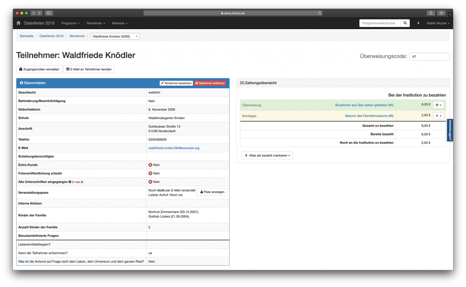466x287 pixels.
Task: Open the Weiteres menu in the navbar
Action: click(x=119, y=23)
